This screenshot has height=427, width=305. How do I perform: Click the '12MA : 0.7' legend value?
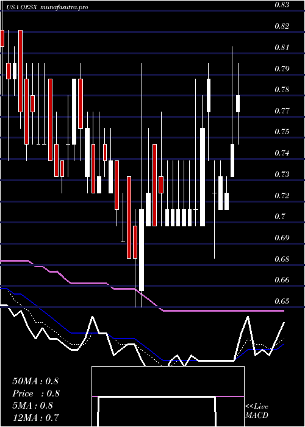(x=35, y=417)
